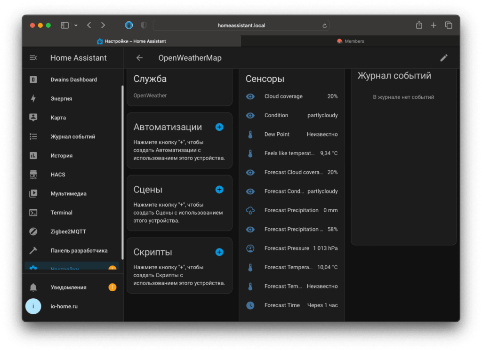482x351 pixels.
Task: Add a script with Скрипты plus button
Action: (x=219, y=252)
